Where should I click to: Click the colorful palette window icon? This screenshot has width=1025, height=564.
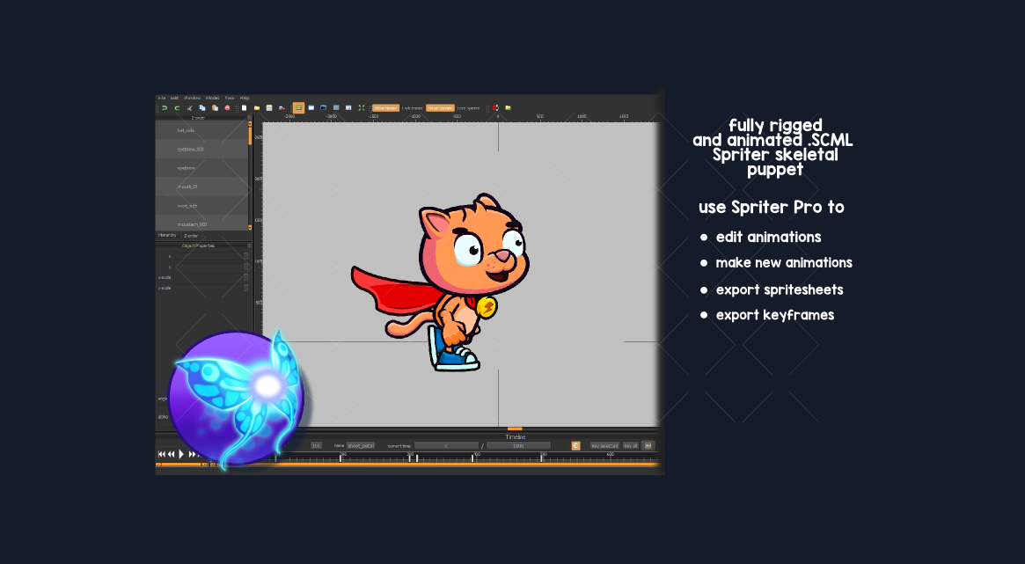coord(348,108)
